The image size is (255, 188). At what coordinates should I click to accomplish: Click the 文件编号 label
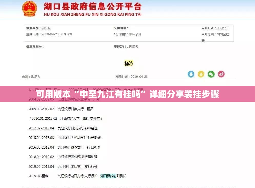(121, 28)
